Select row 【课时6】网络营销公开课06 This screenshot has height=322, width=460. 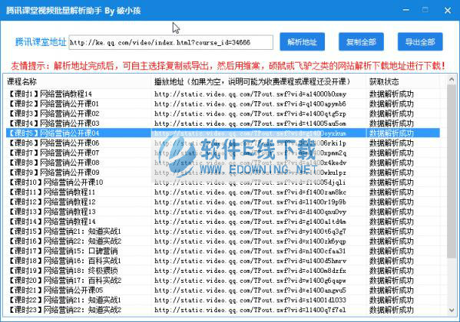pos(223,143)
